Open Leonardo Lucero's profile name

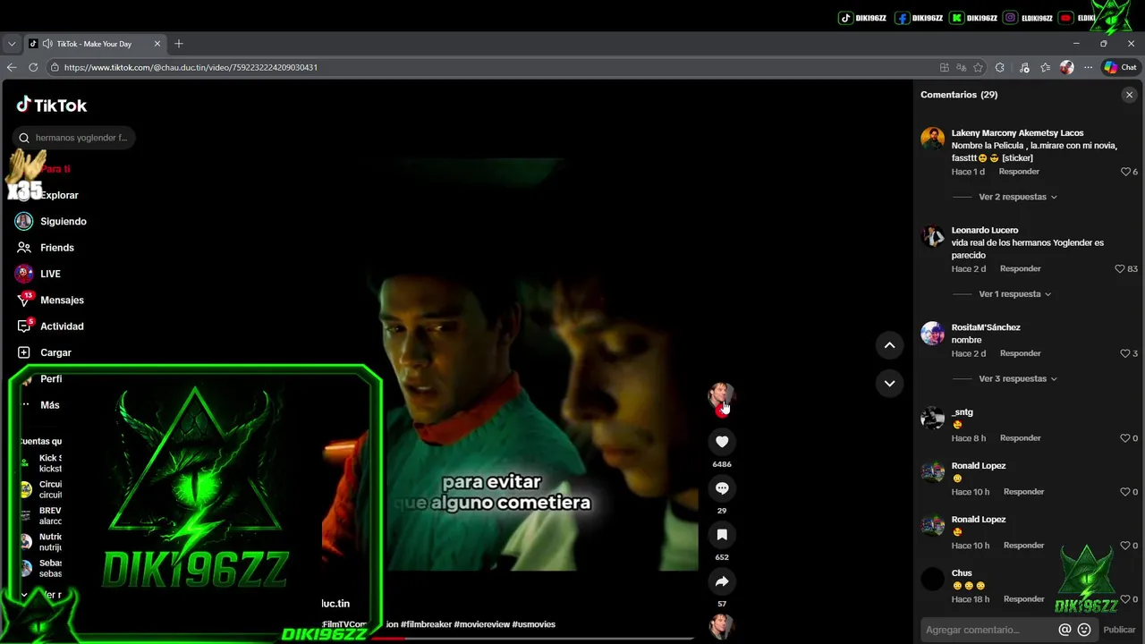coord(985,230)
